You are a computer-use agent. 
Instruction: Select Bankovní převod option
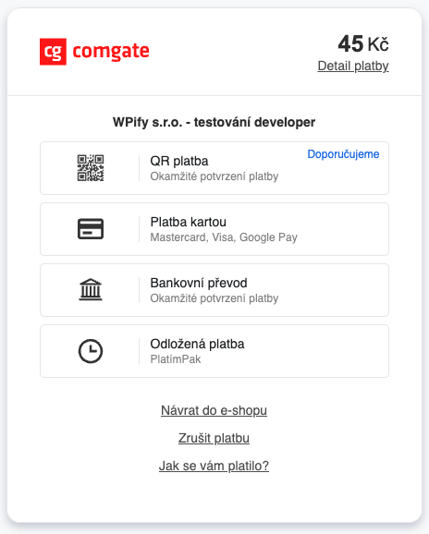[x=214, y=290]
